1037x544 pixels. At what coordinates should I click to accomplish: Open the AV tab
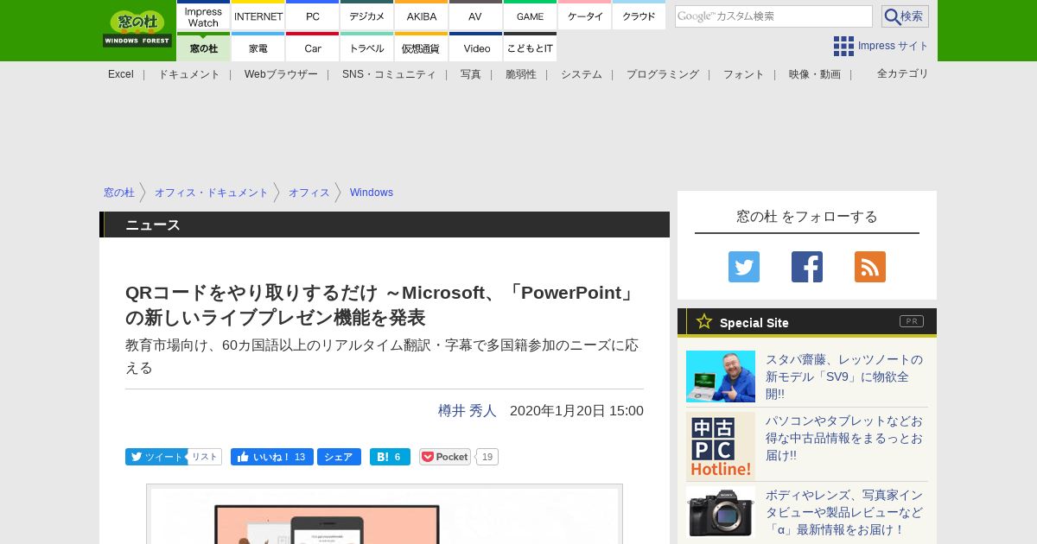tap(475, 16)
